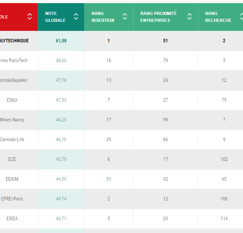Select the ESILV school name
The height and width of the screenshot is (233, 243).
(x=12, y=100)
